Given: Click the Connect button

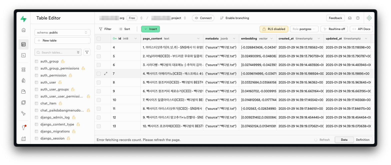Looking at the screenshot, I should click(203, 18).
